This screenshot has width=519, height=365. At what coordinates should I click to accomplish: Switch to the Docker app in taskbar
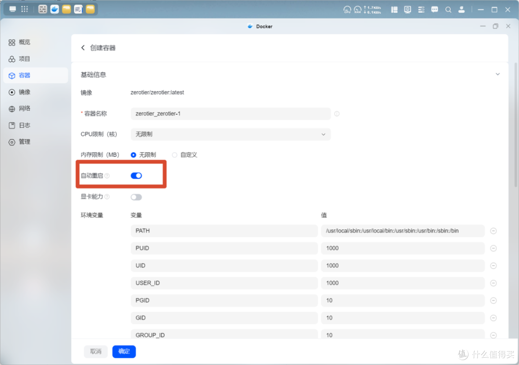[x=55, y=9]
